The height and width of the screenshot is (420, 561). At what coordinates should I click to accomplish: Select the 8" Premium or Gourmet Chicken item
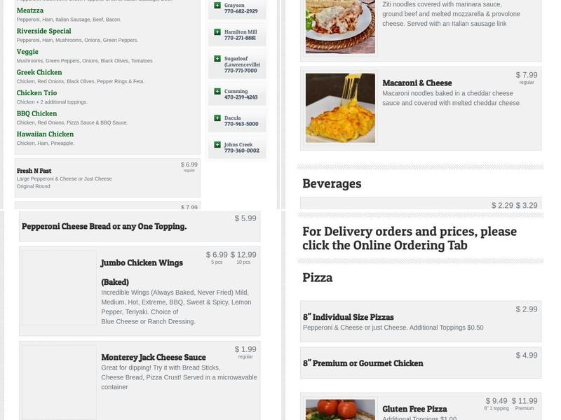click(421, 363)
